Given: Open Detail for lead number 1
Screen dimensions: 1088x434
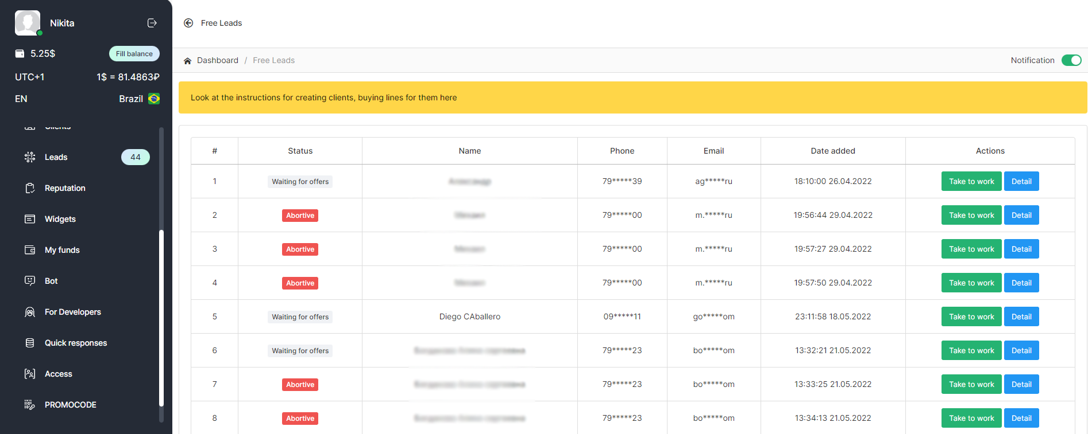Looking at the screenshot, I should 1021,181.
